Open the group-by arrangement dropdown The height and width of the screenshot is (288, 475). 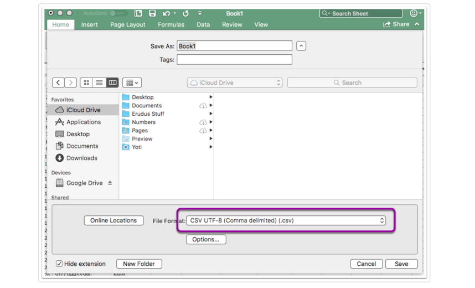click(132, 83)
